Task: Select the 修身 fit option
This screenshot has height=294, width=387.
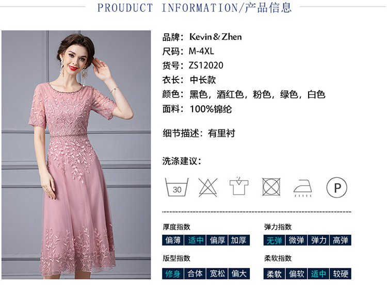Action: click(x=173, y=274)
